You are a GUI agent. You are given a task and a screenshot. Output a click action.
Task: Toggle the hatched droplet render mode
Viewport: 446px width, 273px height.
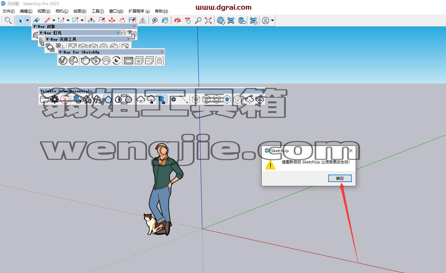(x=129, y=100)
